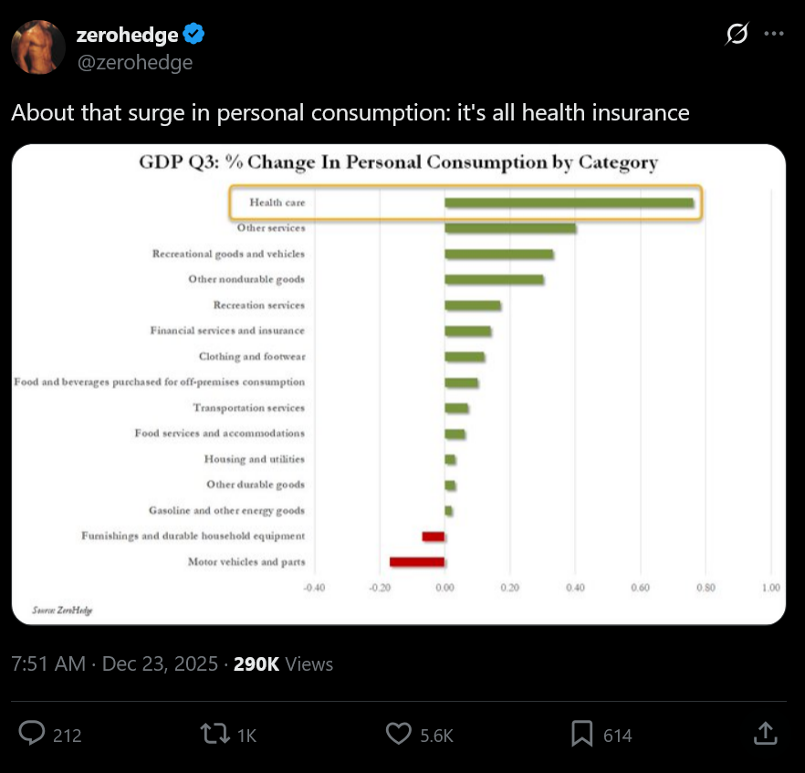Screen dimensions: 805x773
Task: Open the personal consumption chart image
Action: click(399, 383)
